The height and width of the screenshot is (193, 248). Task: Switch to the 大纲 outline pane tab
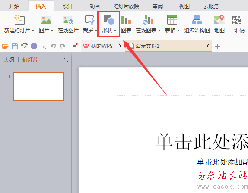(9, 60)
